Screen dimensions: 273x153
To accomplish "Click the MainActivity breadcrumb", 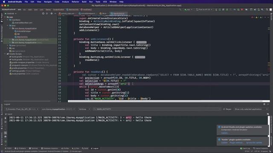I will (x=73, y=9).
